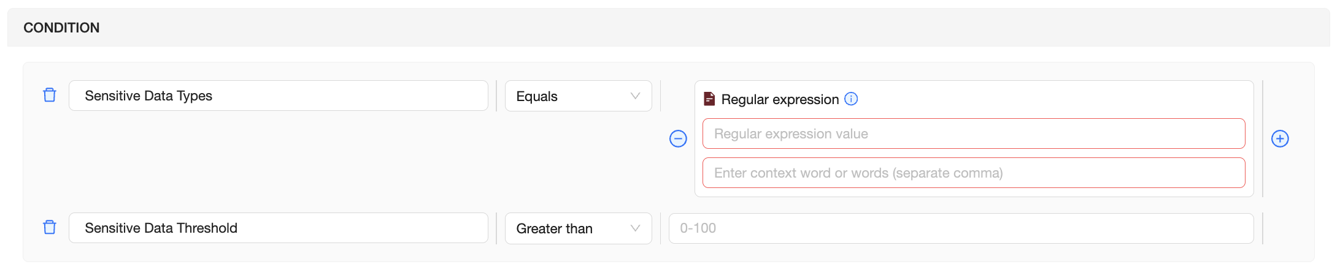Focus the context words input field
This screenshot has width=1340, height=267.
coord(973,173)
